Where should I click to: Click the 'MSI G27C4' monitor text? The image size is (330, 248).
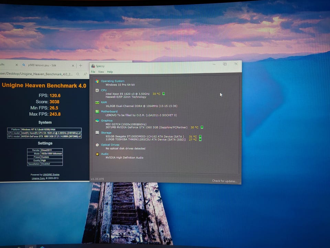click(x=126, y=124)
